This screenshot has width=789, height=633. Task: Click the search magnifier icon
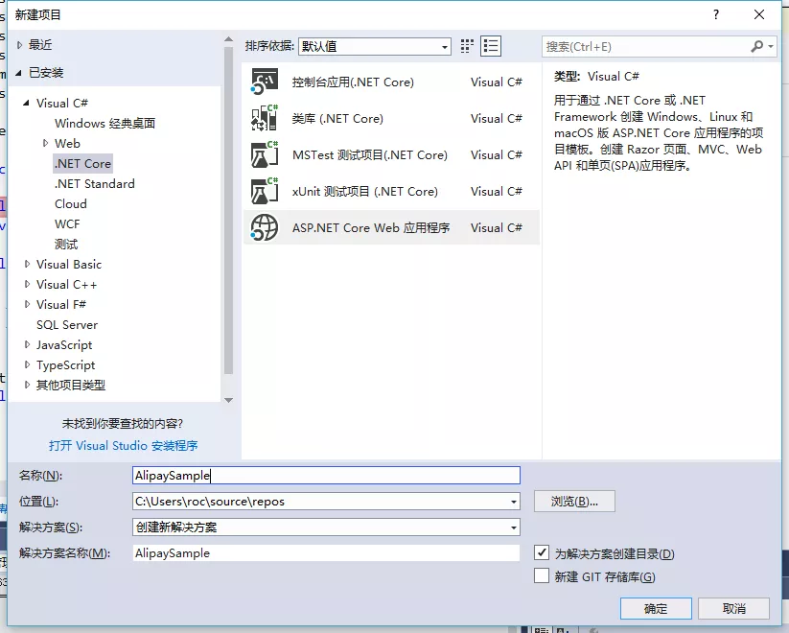[x=757, y=46]
